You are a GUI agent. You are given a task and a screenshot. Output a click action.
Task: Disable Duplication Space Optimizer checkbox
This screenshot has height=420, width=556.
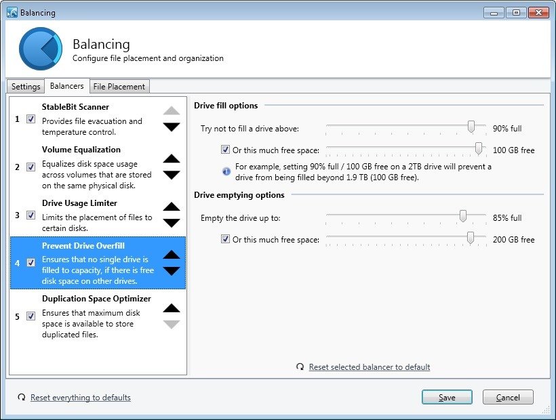pos(31,316)
